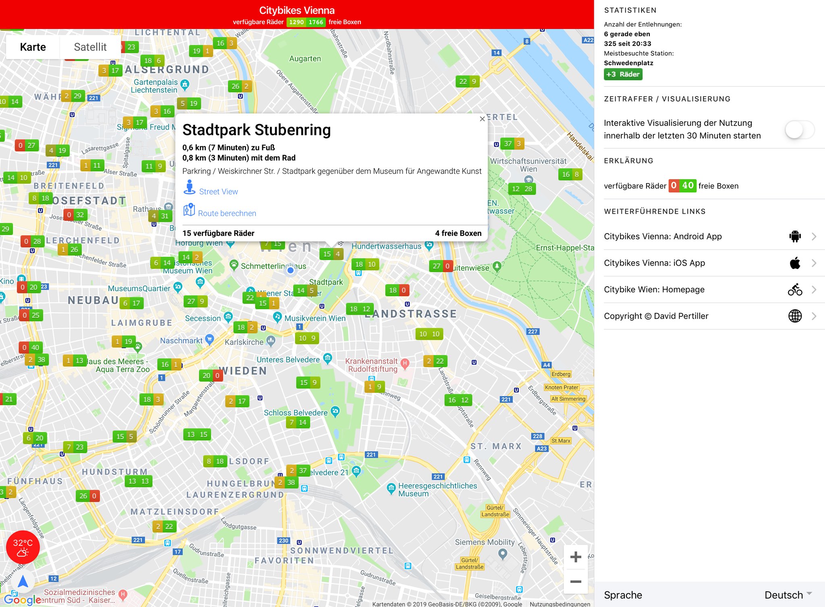Click the 32°C weather button
825x607 pixels.
(x=23, y=547)
